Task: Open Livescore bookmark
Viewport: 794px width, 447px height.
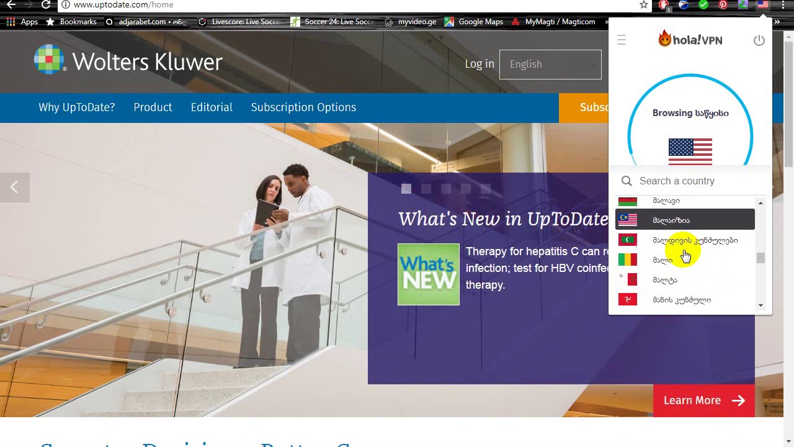Action: 239,22
